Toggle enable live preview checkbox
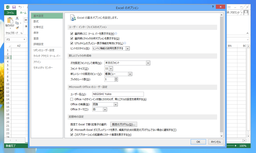The width and height of the screenshot is (256, 153). (x=72, y=43)
